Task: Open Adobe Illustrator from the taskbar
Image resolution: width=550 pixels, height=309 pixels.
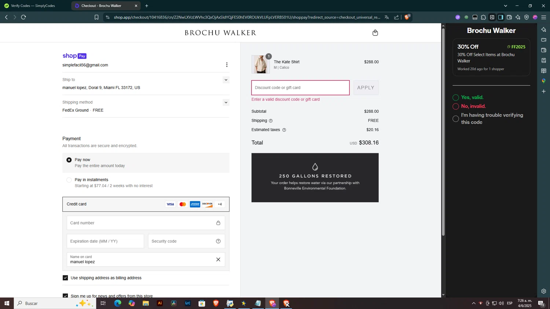Action: (x=160, y=303)
